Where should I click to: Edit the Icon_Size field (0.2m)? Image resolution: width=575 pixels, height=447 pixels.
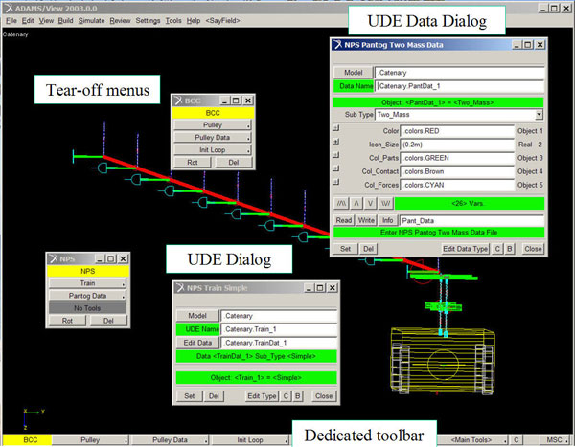457,145
